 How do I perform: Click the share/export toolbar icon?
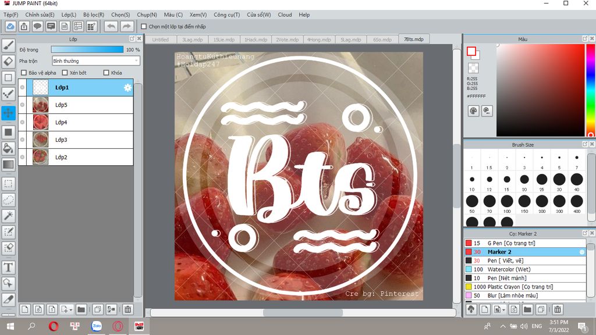pyautogui.click(x=24, y=27)
